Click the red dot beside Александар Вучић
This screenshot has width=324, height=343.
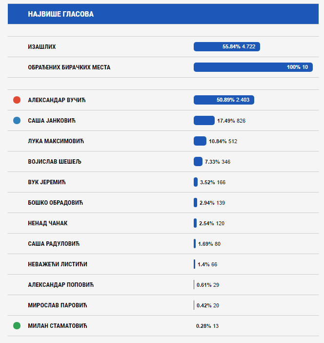pos(17,100)
